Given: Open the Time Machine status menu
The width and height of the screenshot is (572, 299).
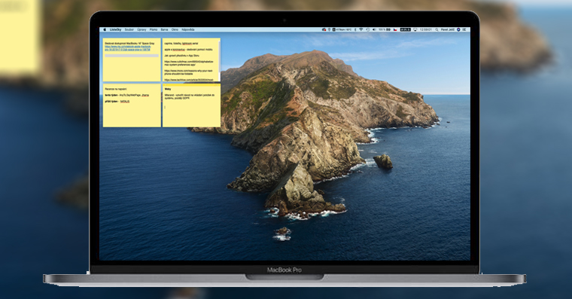Looking at the screenshot, I should coord(368,29).
